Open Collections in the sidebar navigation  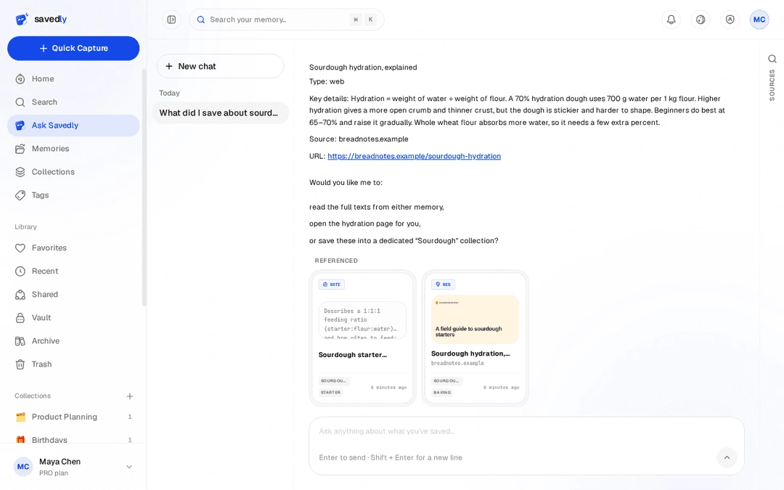click(73, 171)
